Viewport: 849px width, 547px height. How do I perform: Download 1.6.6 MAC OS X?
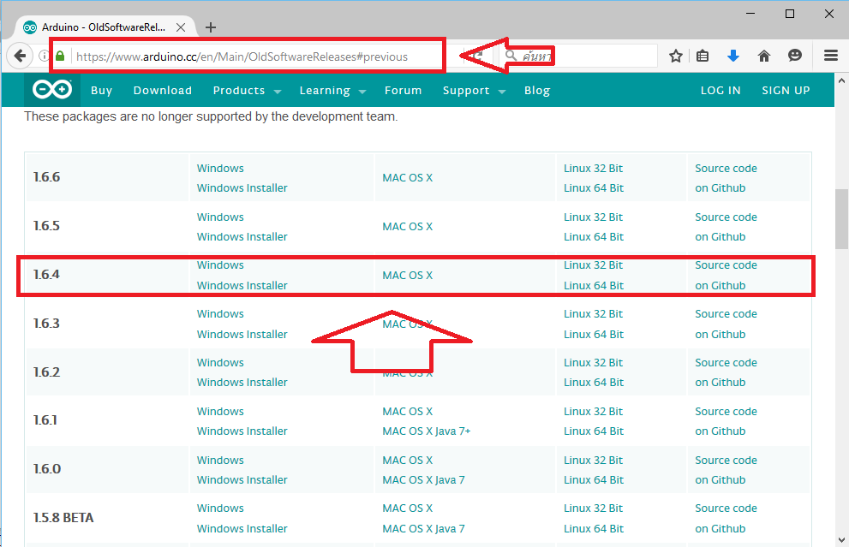click(407, 177)
